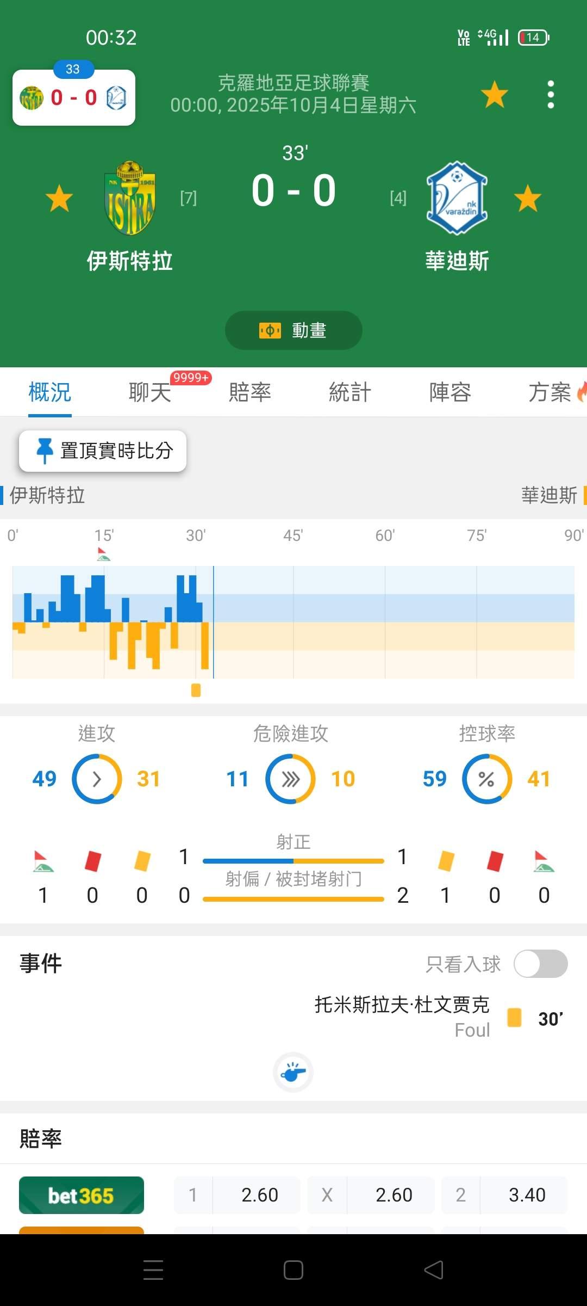Open the 統計 tab
Viewport: 587px width, 1306px height.
pyautogui.click(x=350, y=392)
